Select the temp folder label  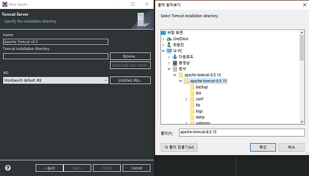click(x=200, y=117)
